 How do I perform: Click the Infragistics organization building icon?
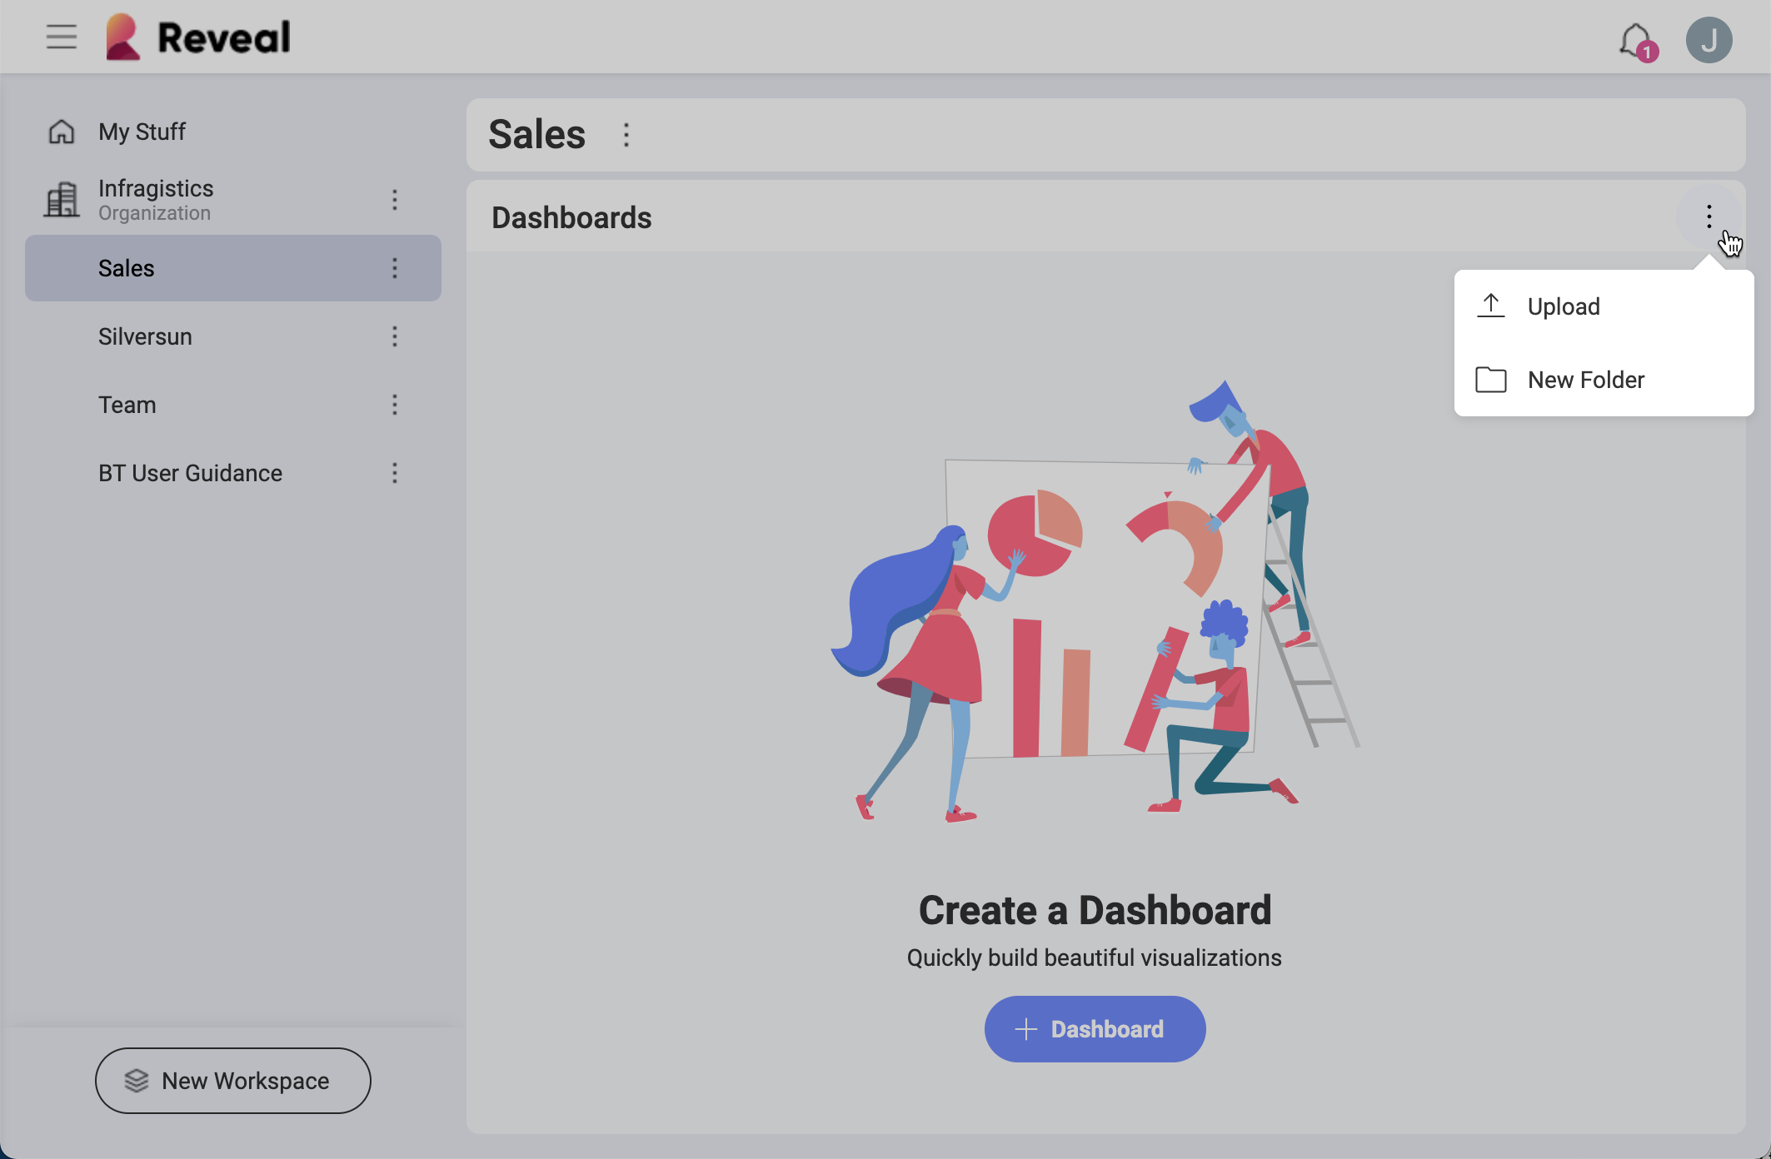tap(61, 199)
